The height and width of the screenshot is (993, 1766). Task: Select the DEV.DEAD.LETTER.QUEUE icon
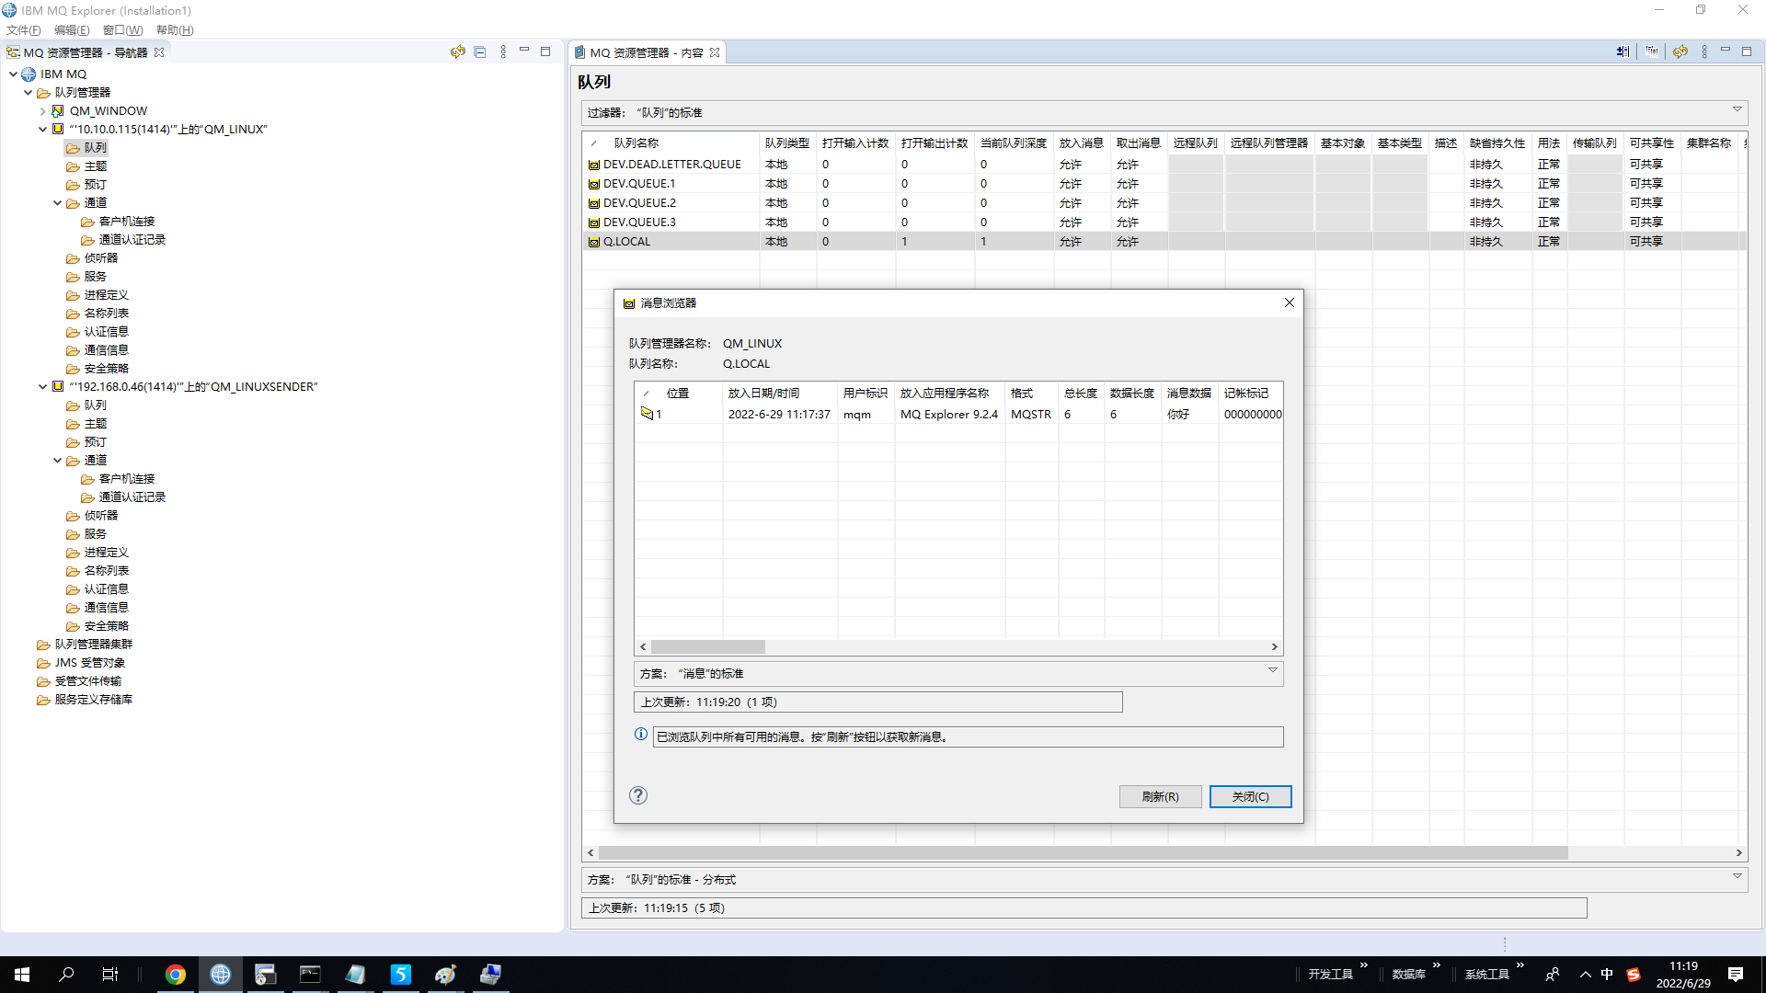click(594, 165)
